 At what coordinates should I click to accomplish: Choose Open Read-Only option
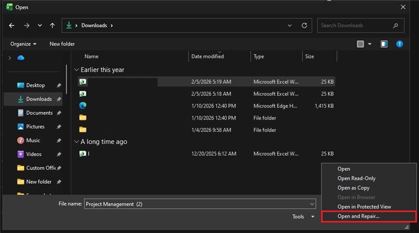pyautogui.click(x=357, y=178)
